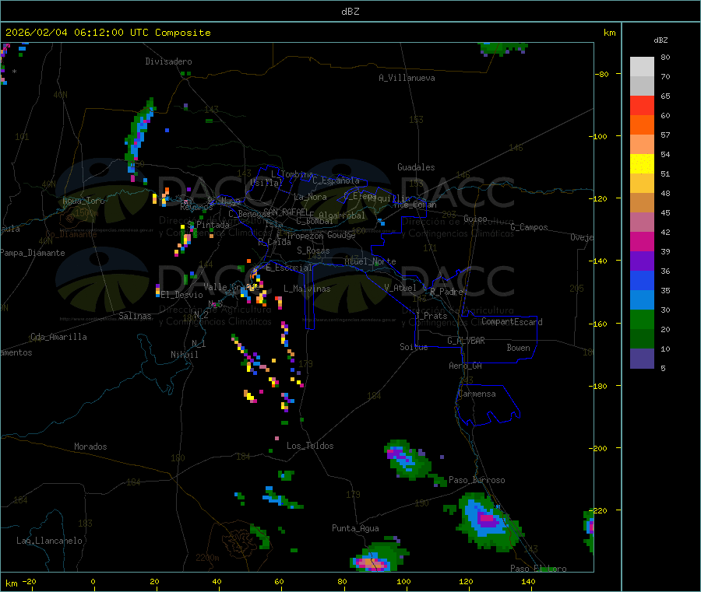Click the Los_Toldos label
The image size is (701, 592).
tap(310, 446)
